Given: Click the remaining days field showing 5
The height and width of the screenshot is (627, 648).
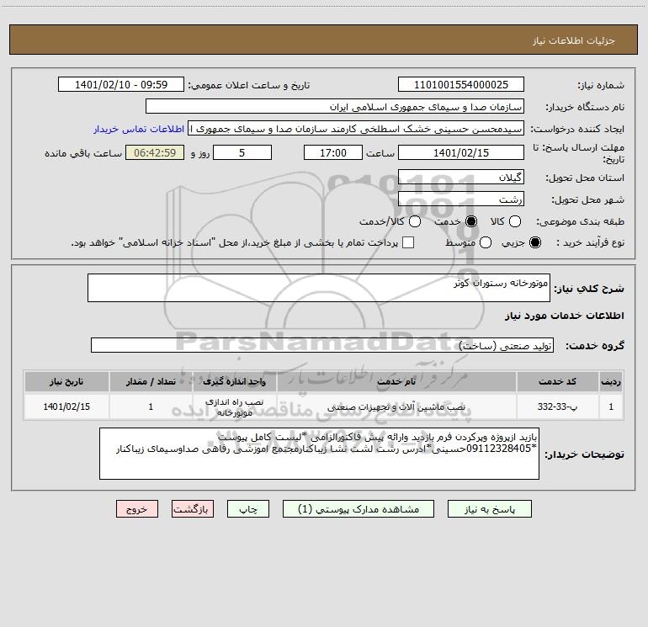Looking at the screenshot, I should 242,152.
